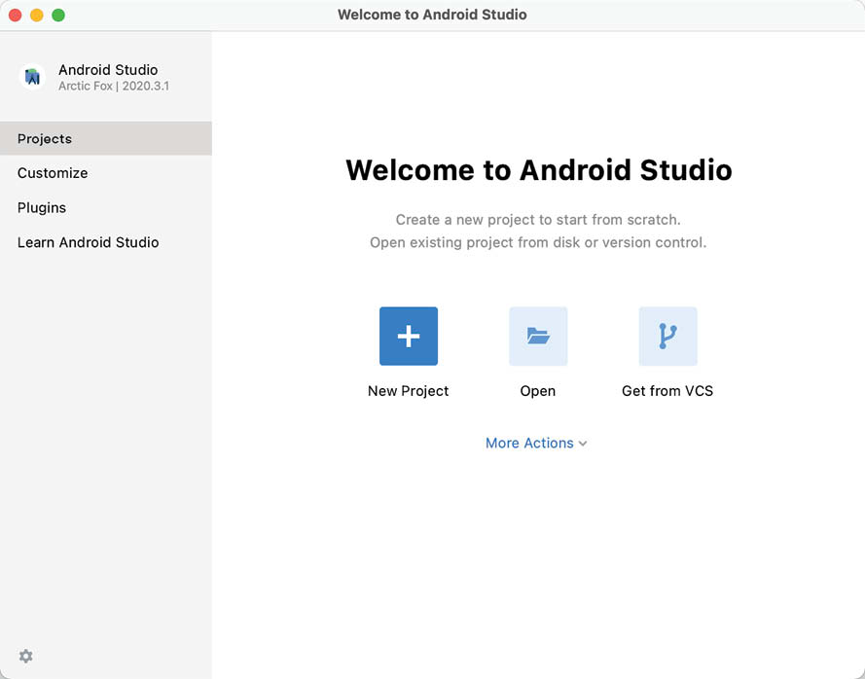Click the Get from VCS branch icon
This screenshot has width=865, height=679.
tap(667, 336)
